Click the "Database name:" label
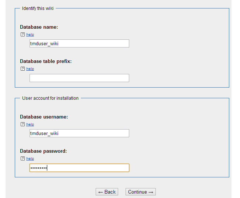Screen dimensions: 240x198 tap(39, 27)
